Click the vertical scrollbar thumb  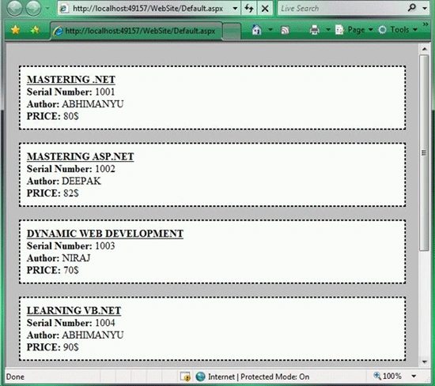(x=424, y=153)
